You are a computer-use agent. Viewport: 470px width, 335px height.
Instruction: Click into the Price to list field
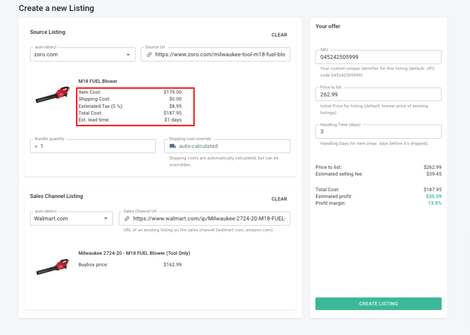coord(378,95)
